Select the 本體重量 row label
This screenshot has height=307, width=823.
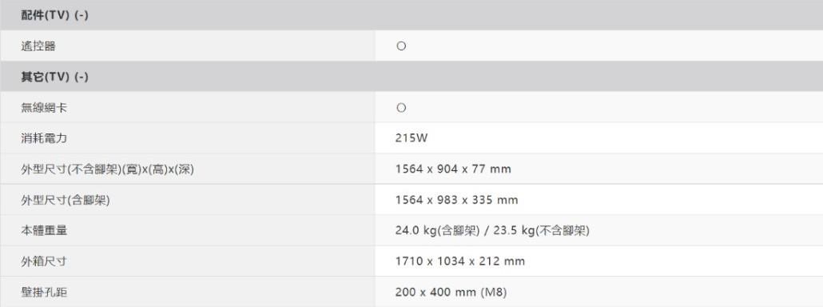coord(44,230)
